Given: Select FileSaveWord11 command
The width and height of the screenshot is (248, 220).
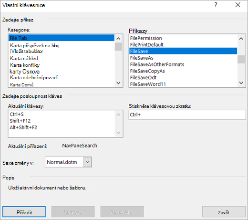Looking at the screenshot, I should point(183,84).
